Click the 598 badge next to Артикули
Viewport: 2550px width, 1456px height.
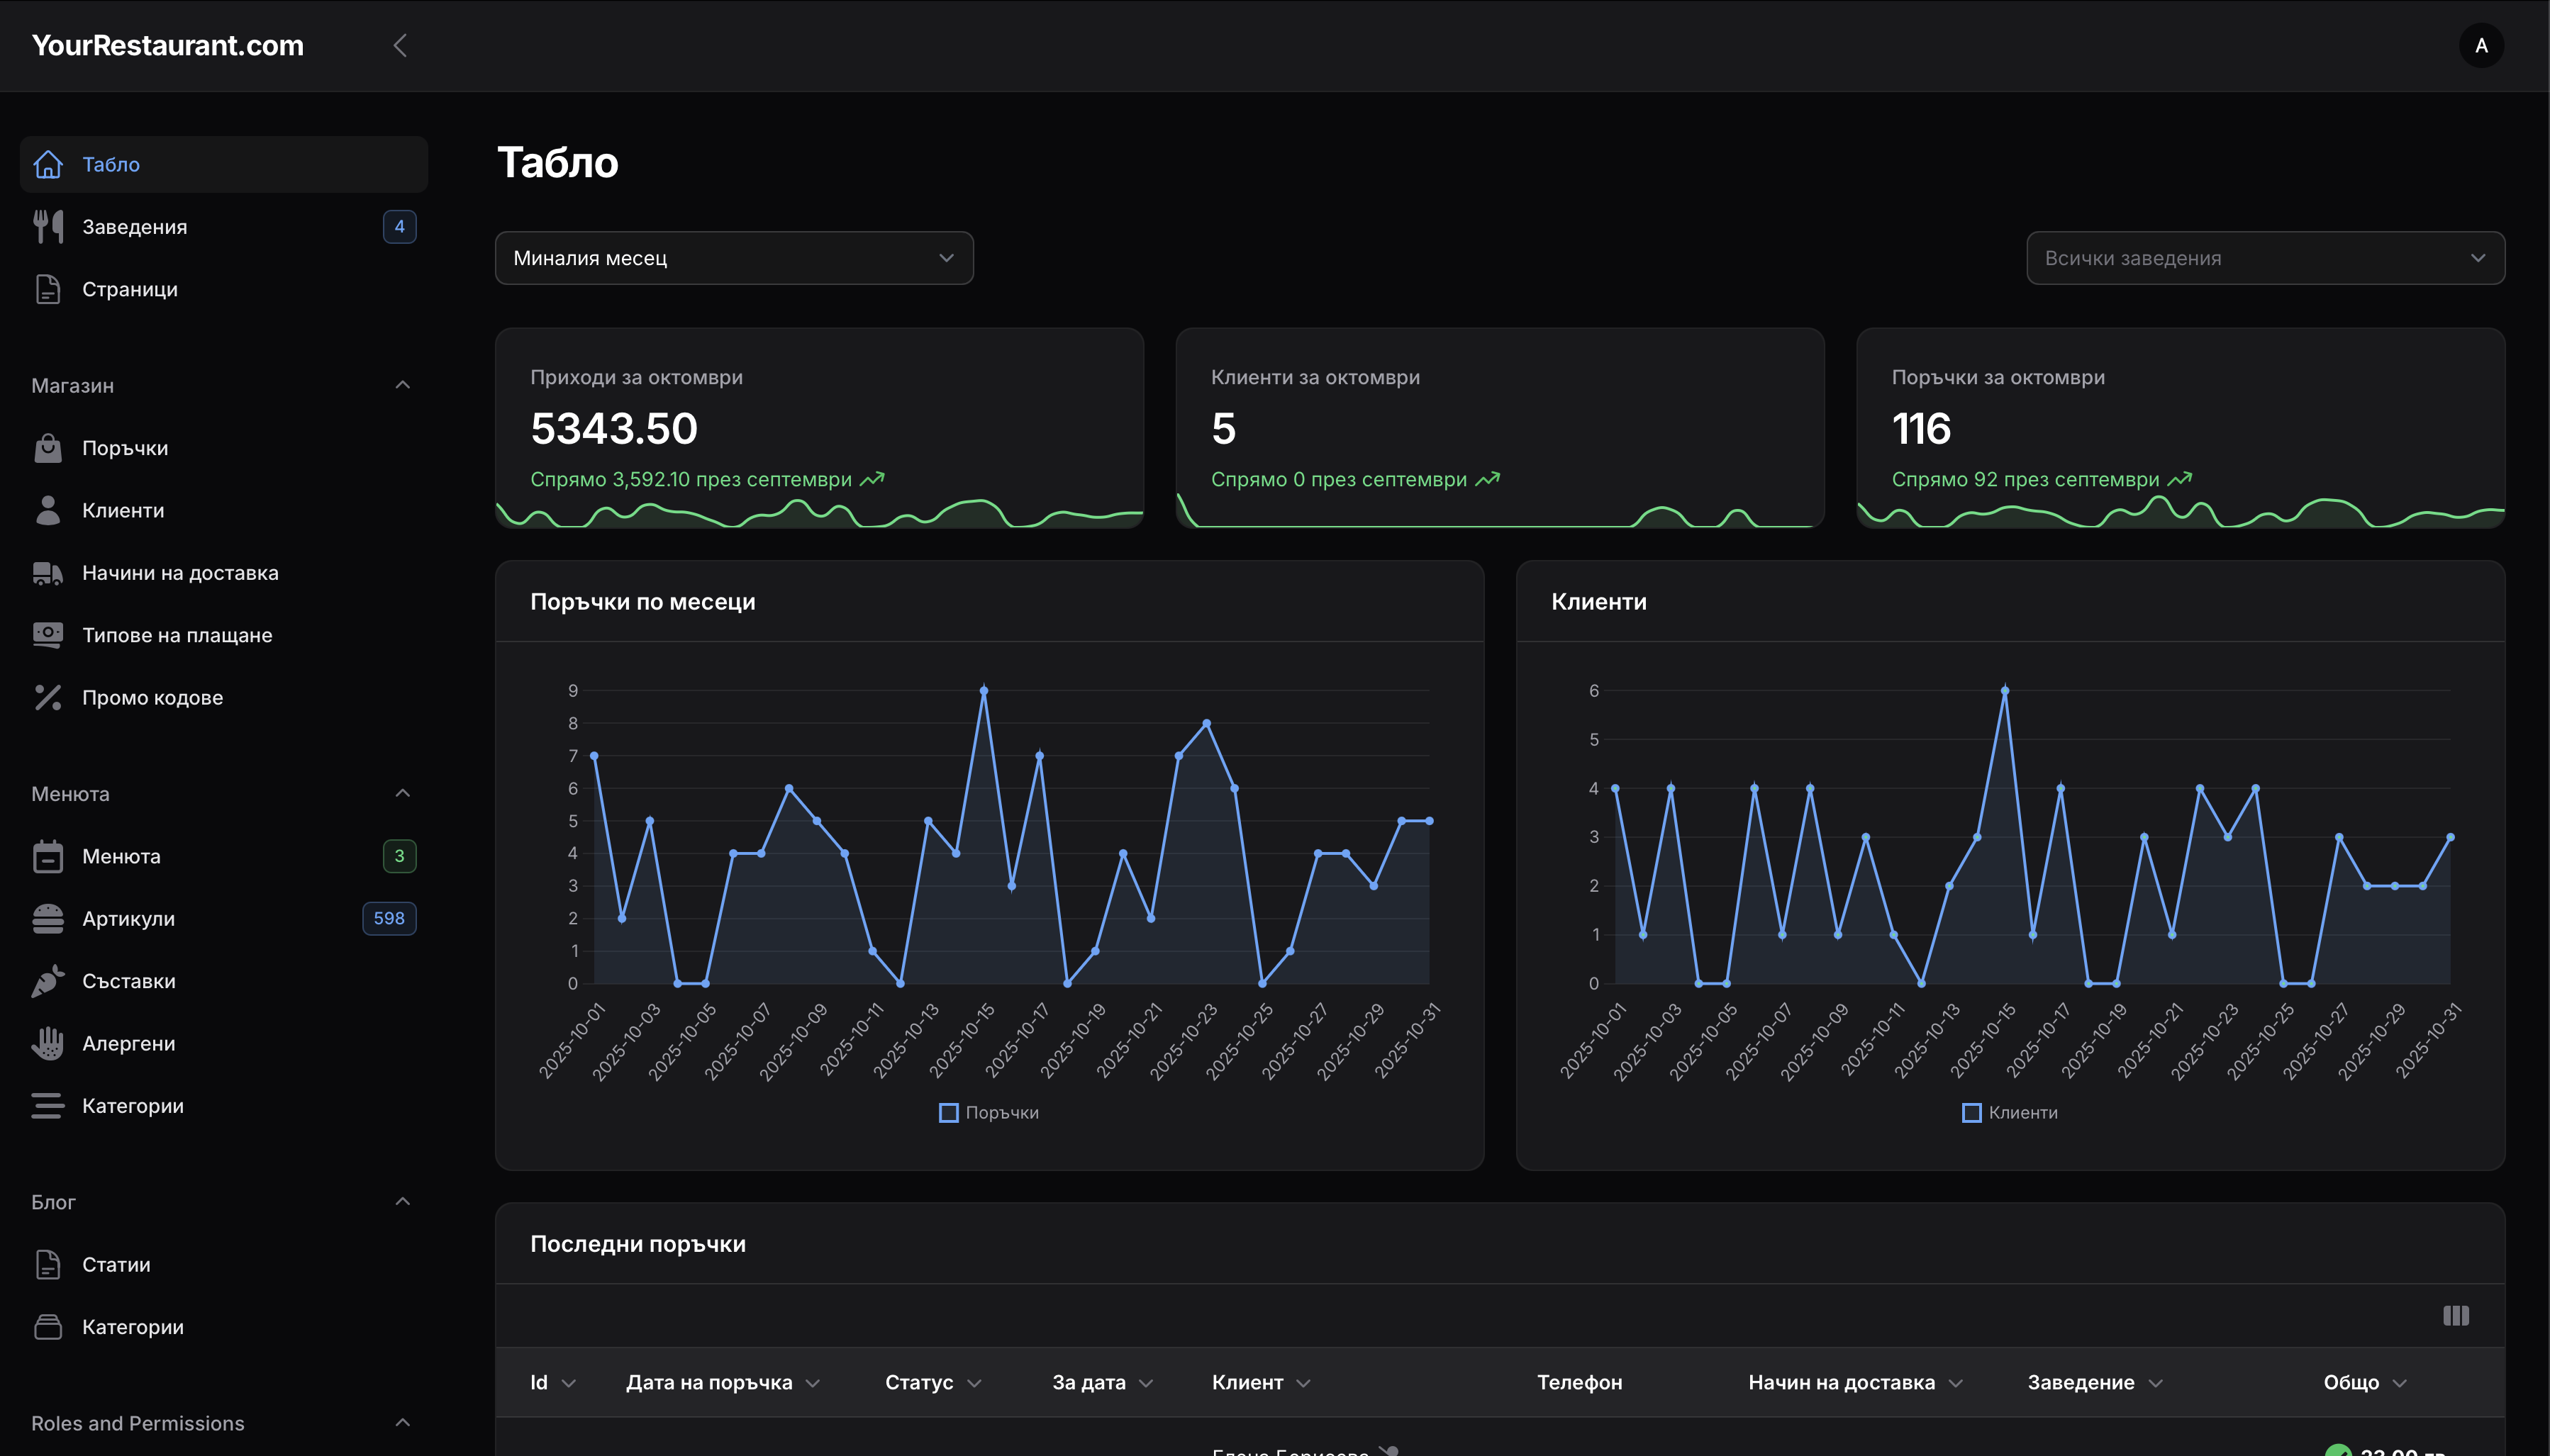pyautogui.click(x=389, y=918)
